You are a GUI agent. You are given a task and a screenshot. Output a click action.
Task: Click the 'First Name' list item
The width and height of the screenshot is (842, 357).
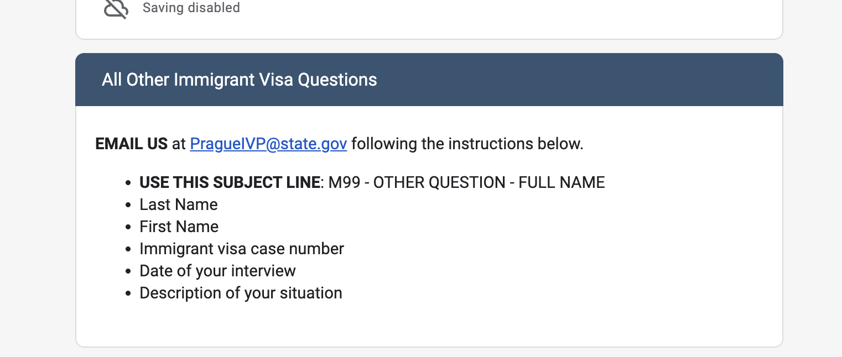179,227
